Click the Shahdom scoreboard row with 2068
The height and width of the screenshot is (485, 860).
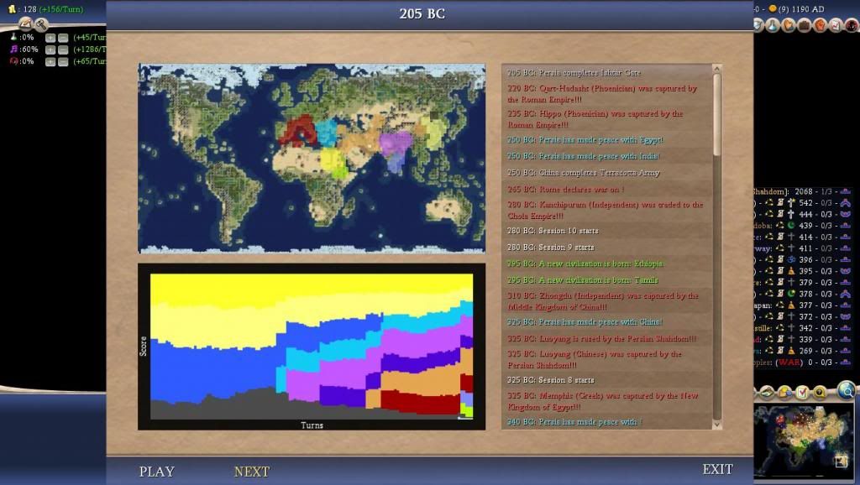(802, 191)
